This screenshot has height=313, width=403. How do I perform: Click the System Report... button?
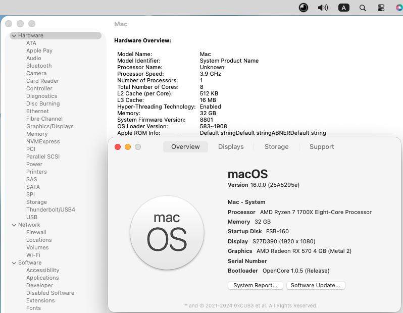(x=255, y=286)
